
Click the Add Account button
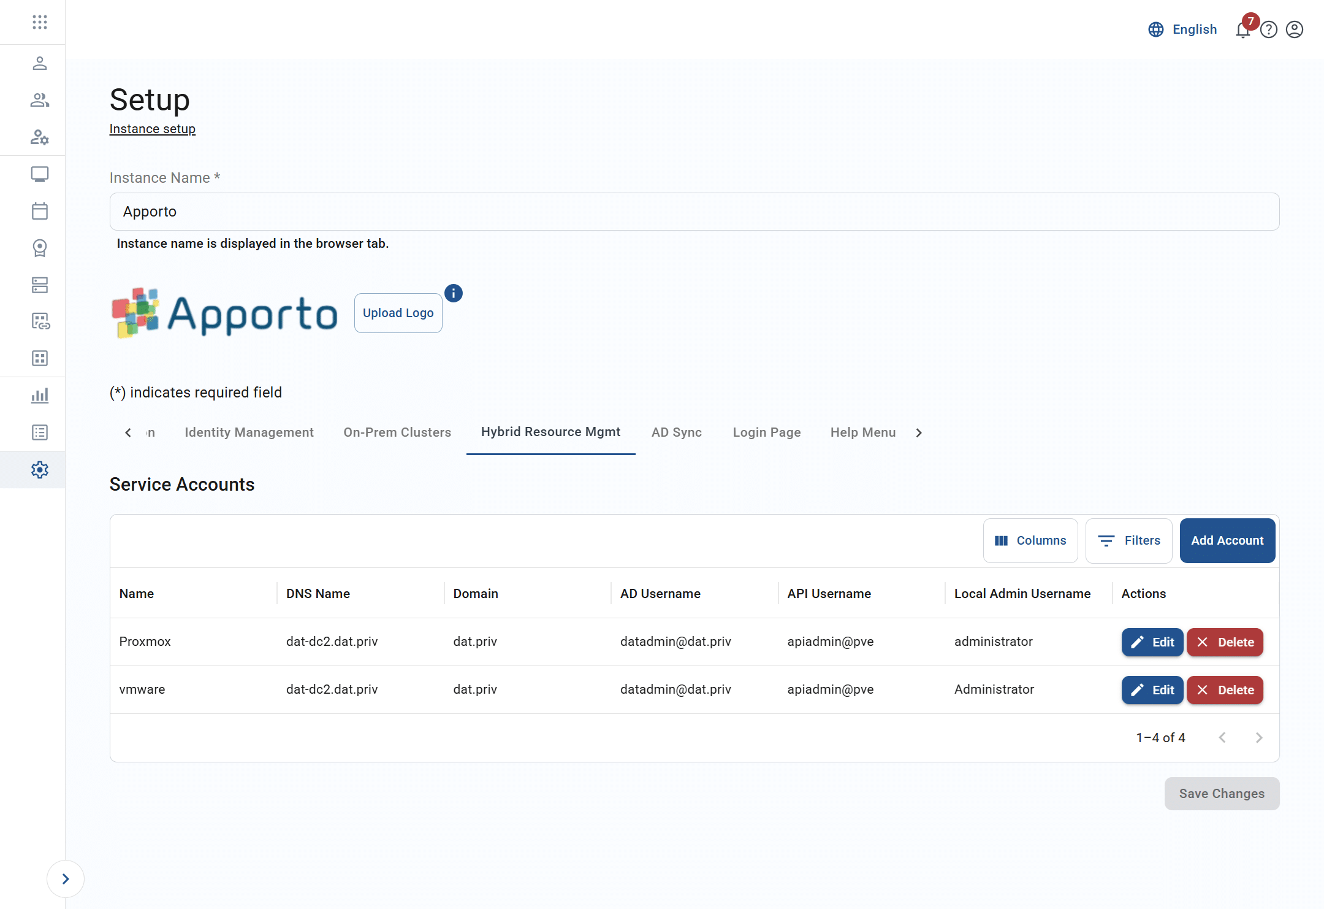(x=1227, y=540)
